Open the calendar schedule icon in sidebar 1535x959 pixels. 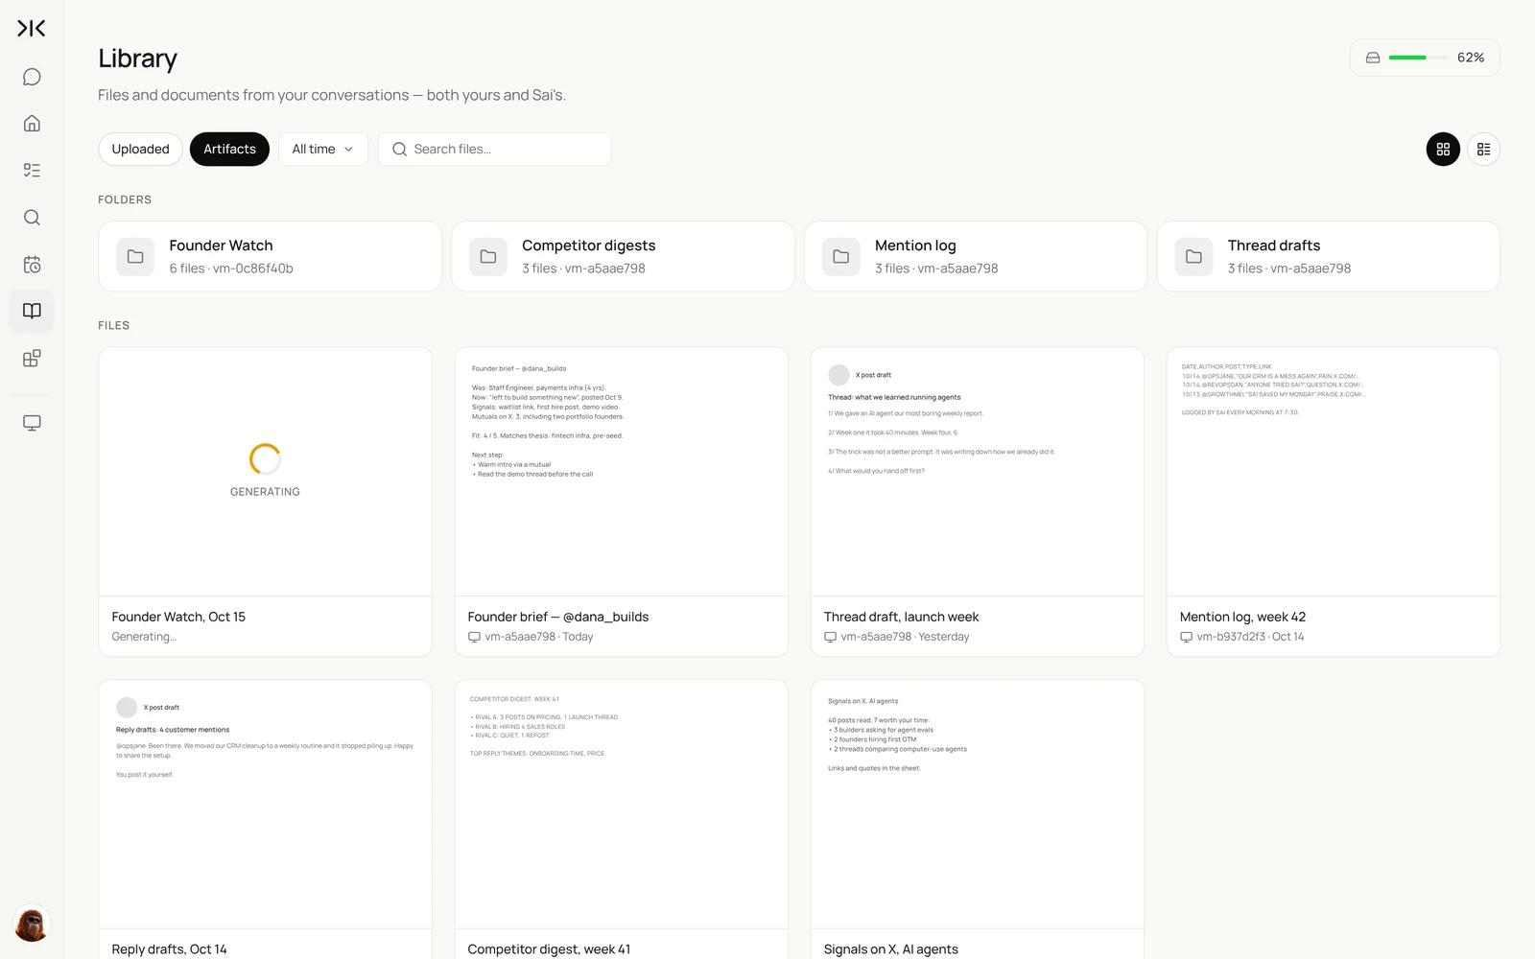coord(32,265)
